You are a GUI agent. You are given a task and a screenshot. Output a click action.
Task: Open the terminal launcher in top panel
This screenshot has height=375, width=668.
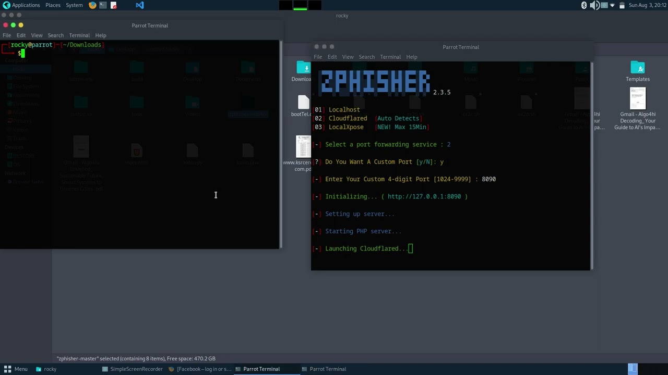point(103,5)
